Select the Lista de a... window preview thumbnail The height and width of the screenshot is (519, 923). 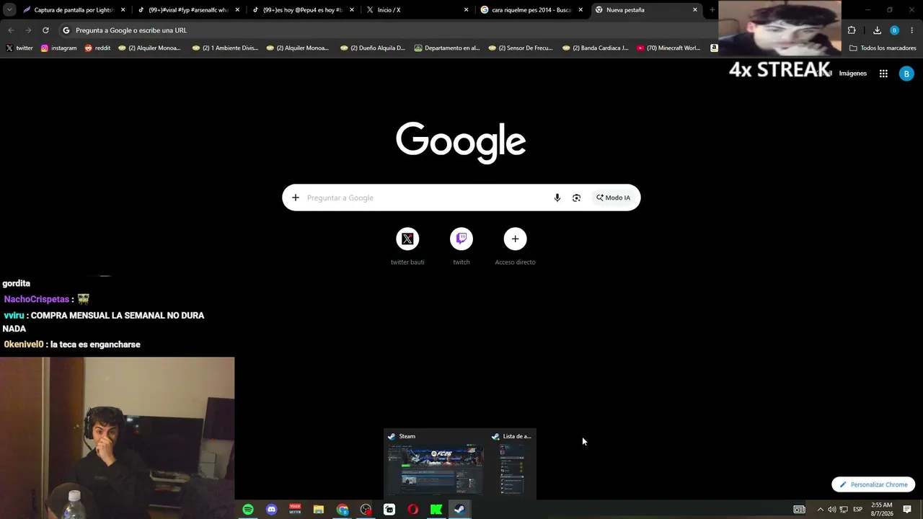click(x=513, y=463)
